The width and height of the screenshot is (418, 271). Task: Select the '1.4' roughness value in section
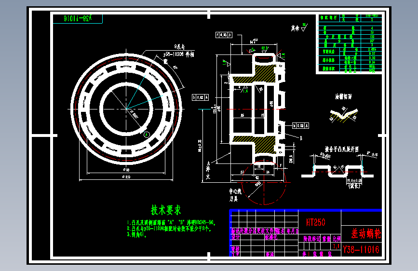pyautogui.click(x=245, y=91)
